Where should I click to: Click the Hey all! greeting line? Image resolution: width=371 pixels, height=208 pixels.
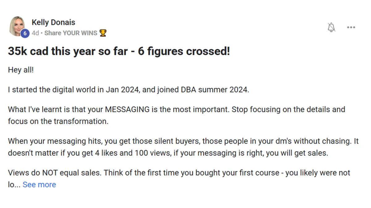[21, 70]
